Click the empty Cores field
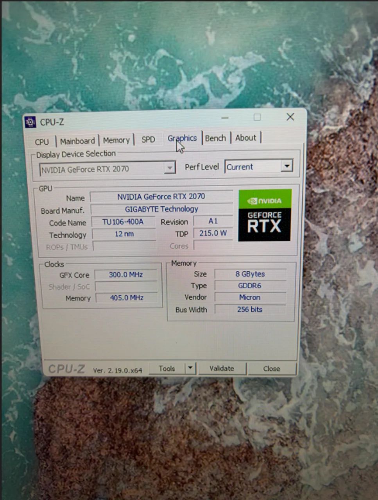The image size is (378, 500). 213,246
